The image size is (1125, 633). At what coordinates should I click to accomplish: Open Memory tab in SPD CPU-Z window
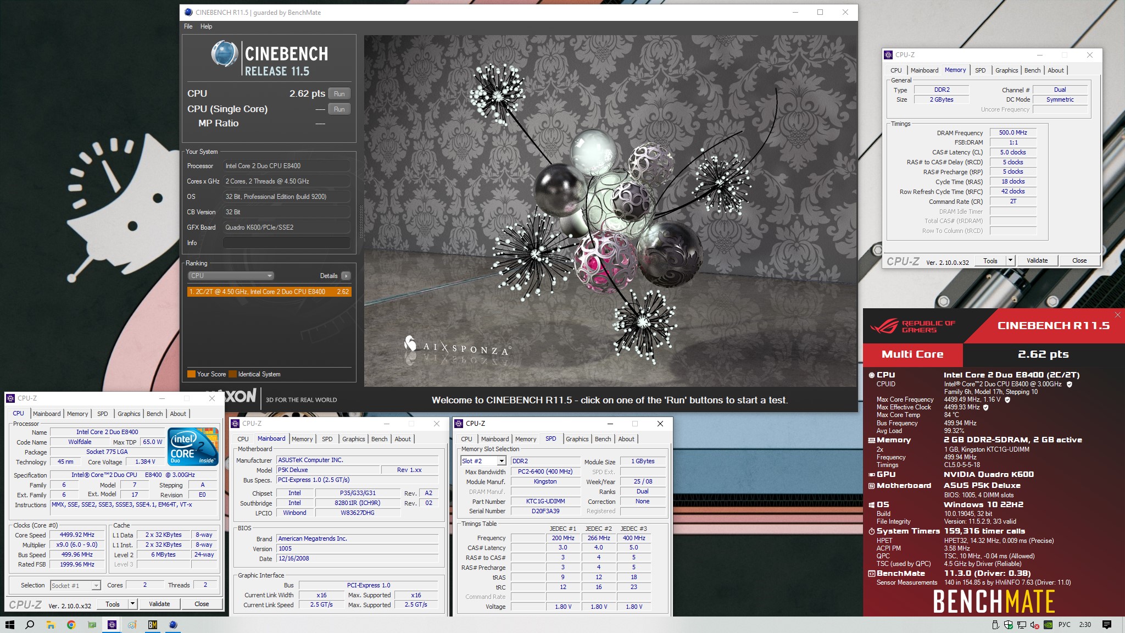click(x=525, y=439)
